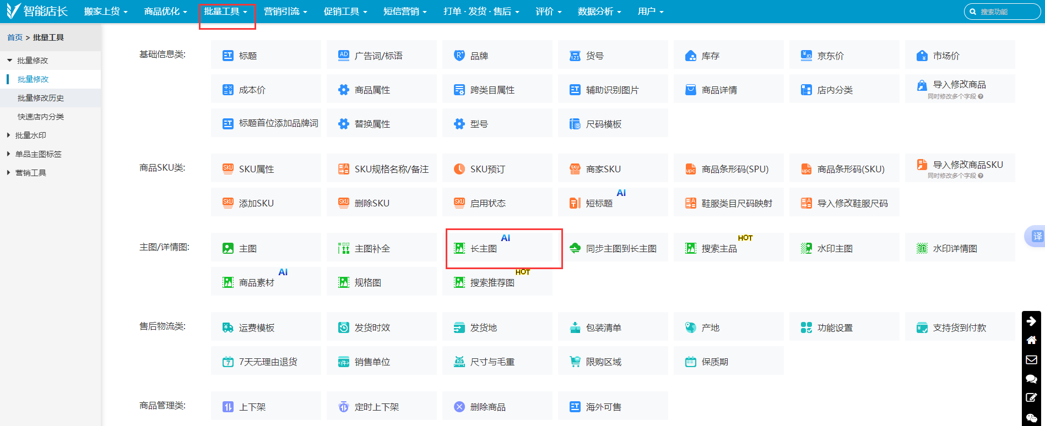Open the 长主图 AI tool

click(483, 249)
